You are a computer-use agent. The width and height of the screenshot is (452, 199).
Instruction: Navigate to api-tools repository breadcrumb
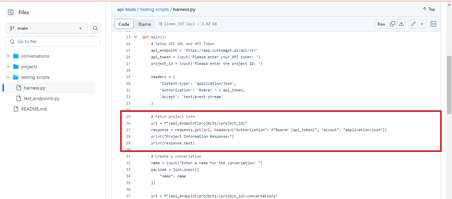(x=126, y=9)
